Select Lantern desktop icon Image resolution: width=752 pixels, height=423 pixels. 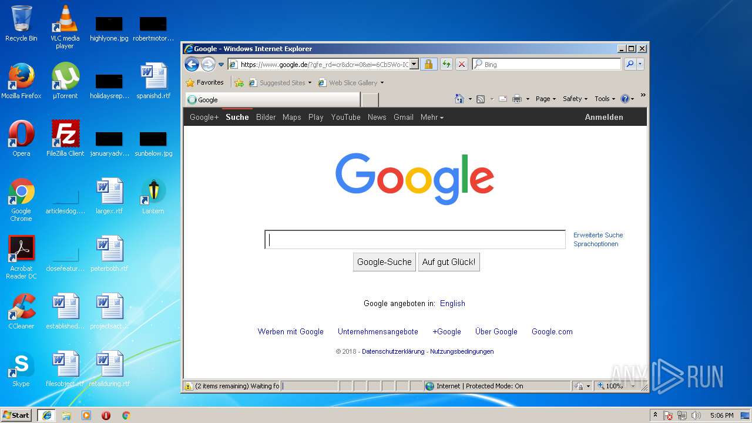click(153, 196)
